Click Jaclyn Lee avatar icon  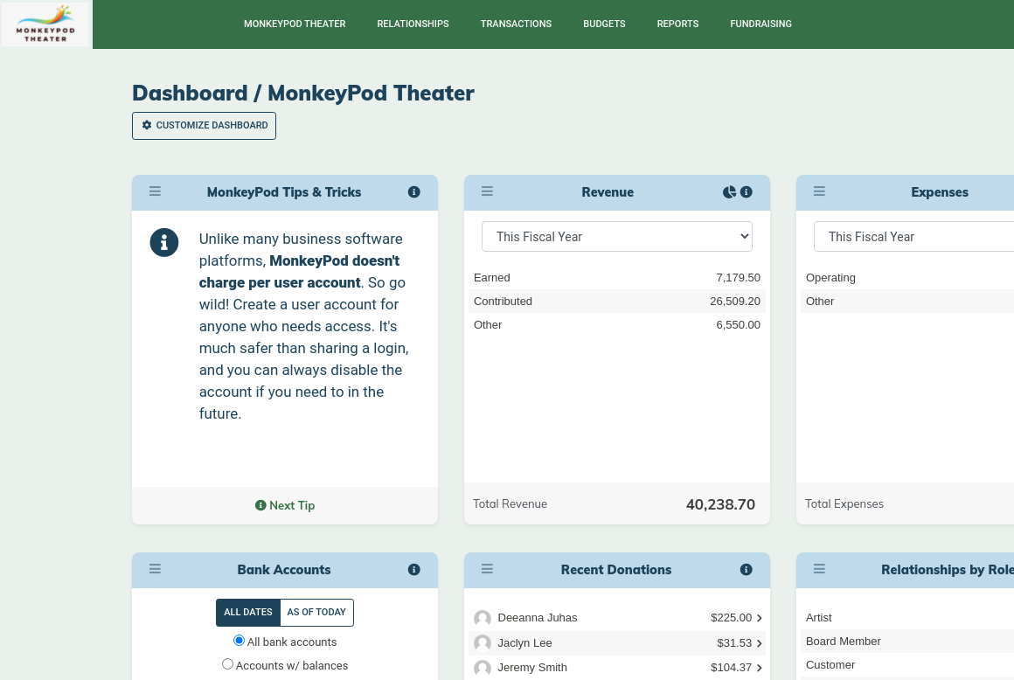[x=483, y=643]
